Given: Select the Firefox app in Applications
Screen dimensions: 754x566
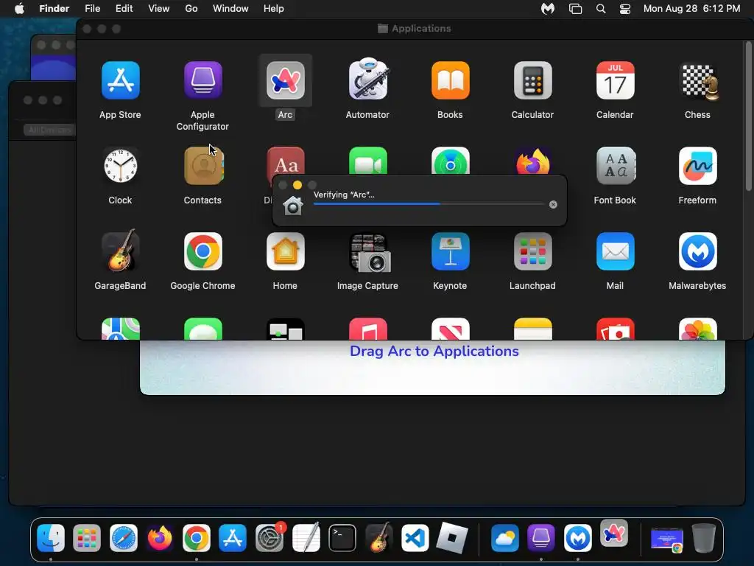Looking at the screenshot, I should 532,161.
